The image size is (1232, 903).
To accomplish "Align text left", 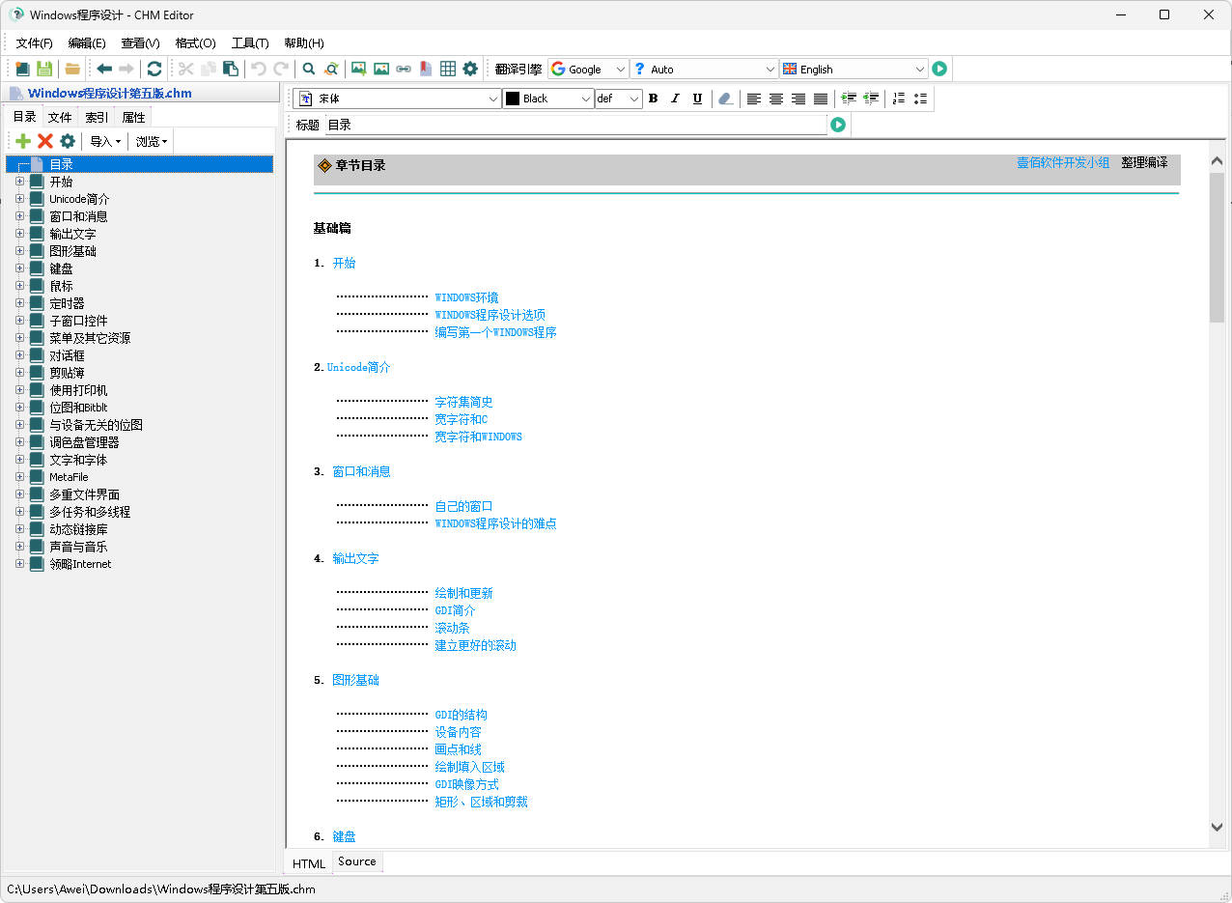I will (754, 99).
